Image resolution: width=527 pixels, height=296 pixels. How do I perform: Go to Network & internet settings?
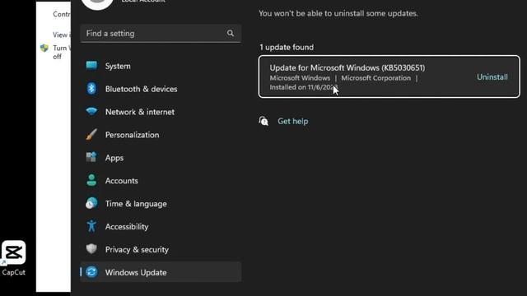click(x=161, y=112)
